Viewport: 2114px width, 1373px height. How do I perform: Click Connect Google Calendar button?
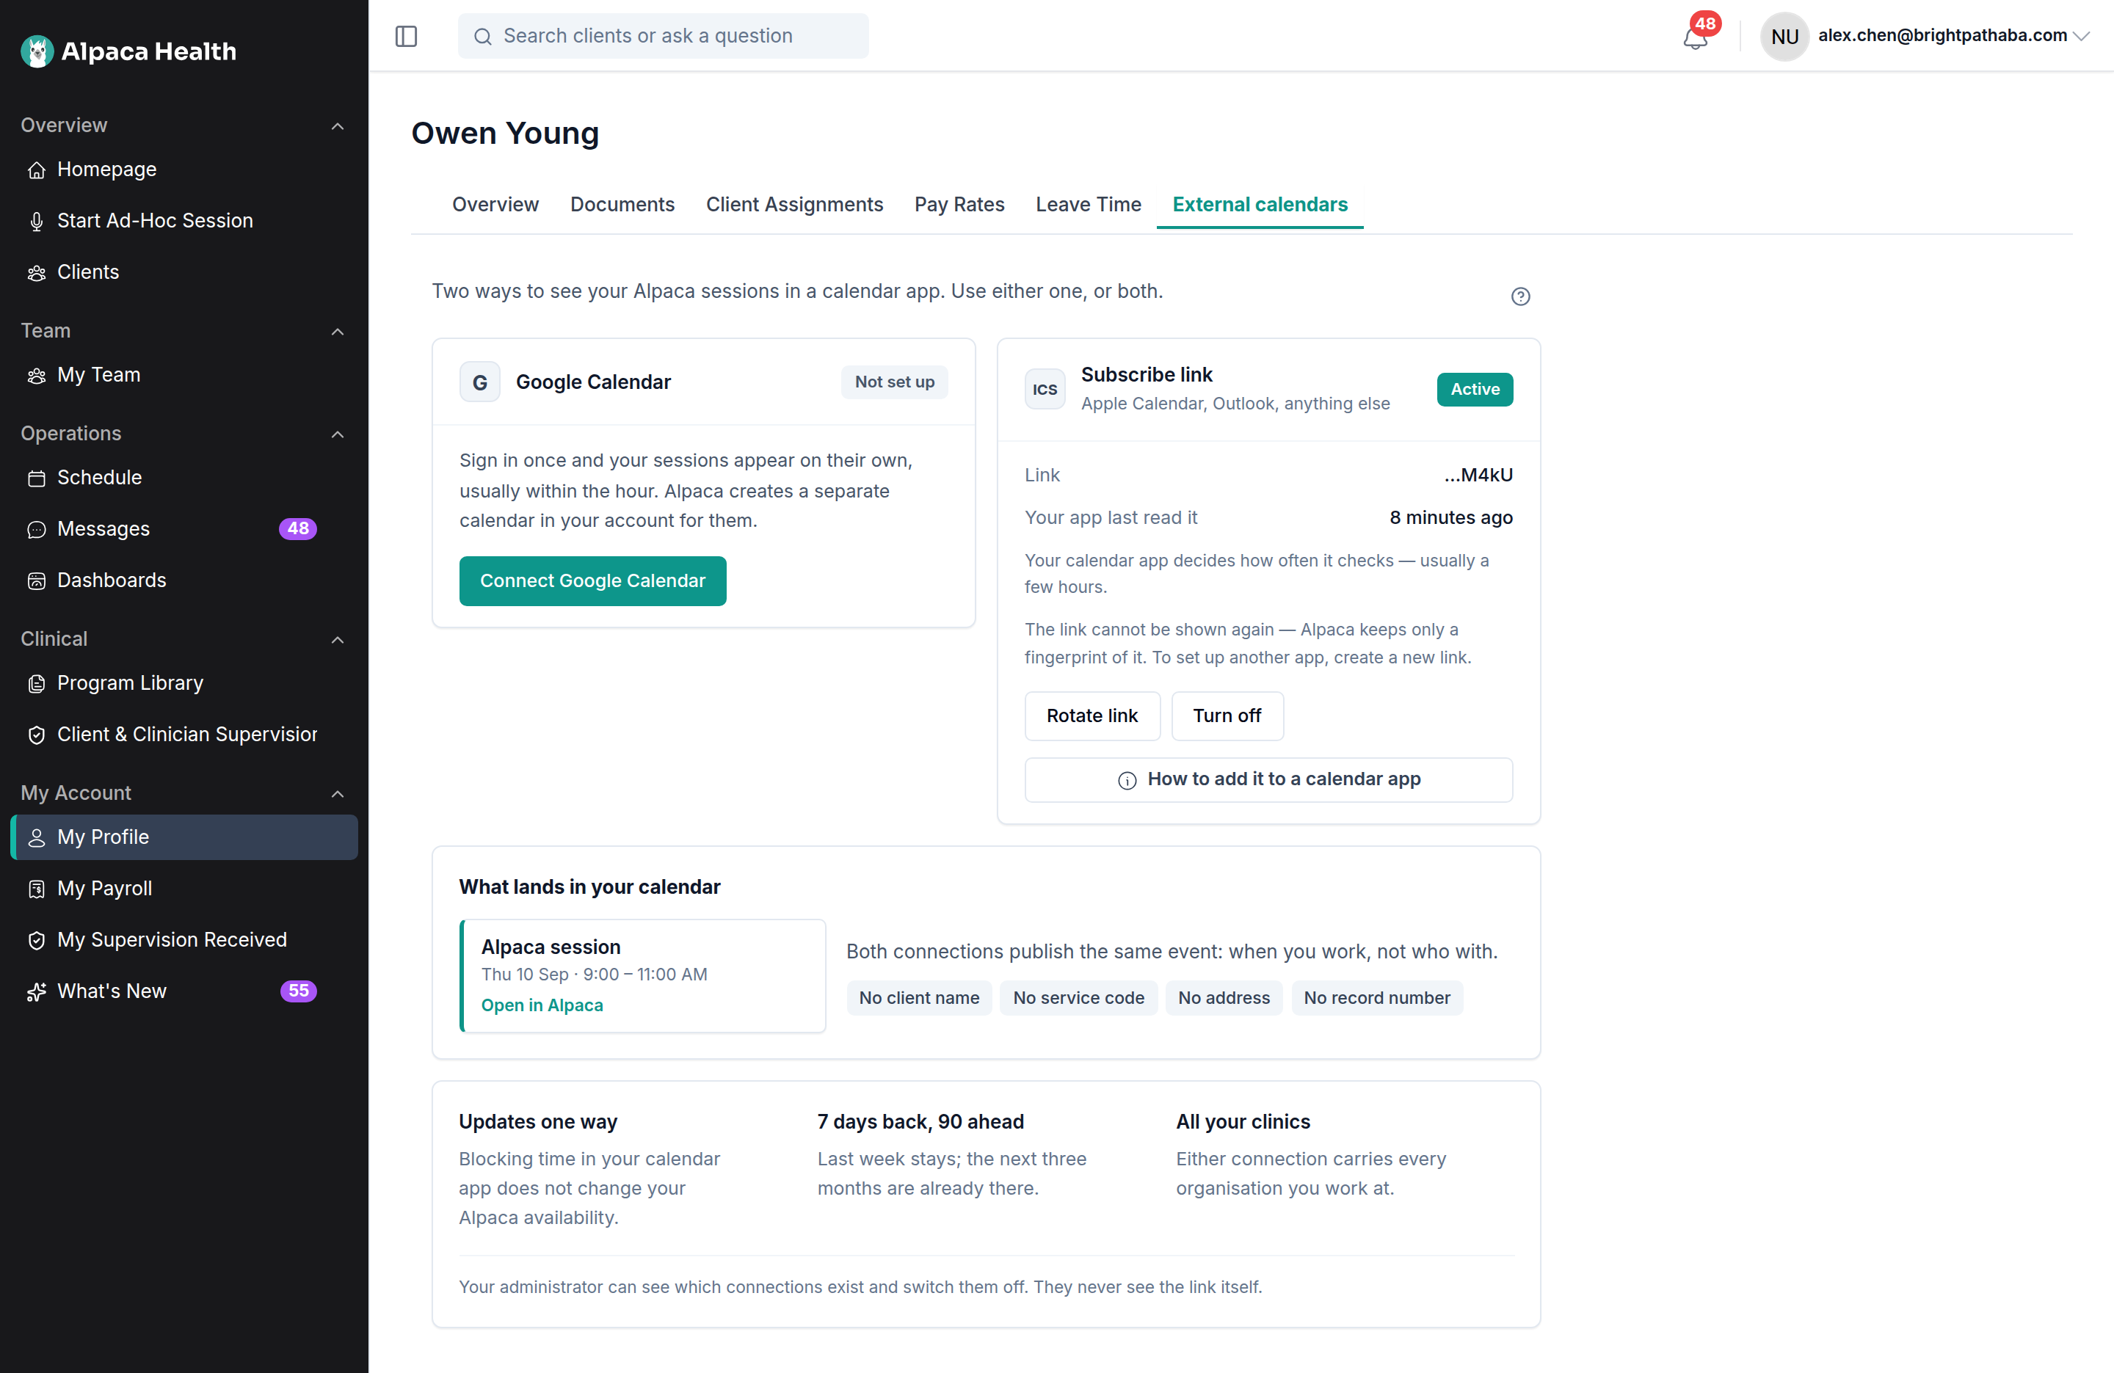592,580
